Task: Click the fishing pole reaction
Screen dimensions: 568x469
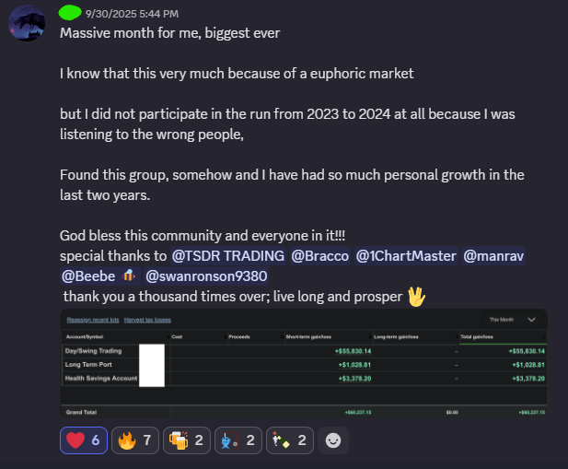Action: 238,440
